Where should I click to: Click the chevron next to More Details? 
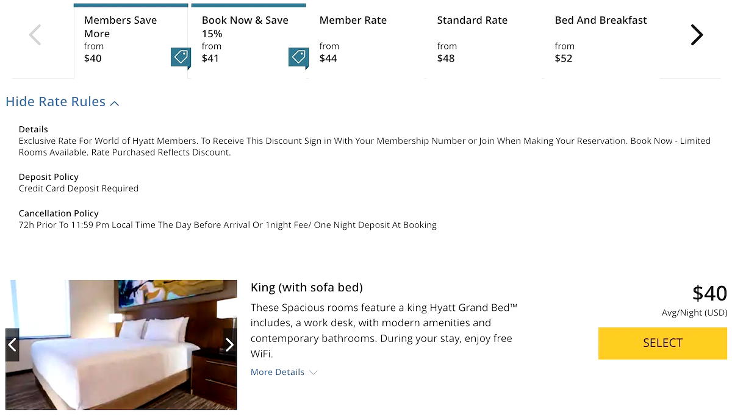(314, 372)
